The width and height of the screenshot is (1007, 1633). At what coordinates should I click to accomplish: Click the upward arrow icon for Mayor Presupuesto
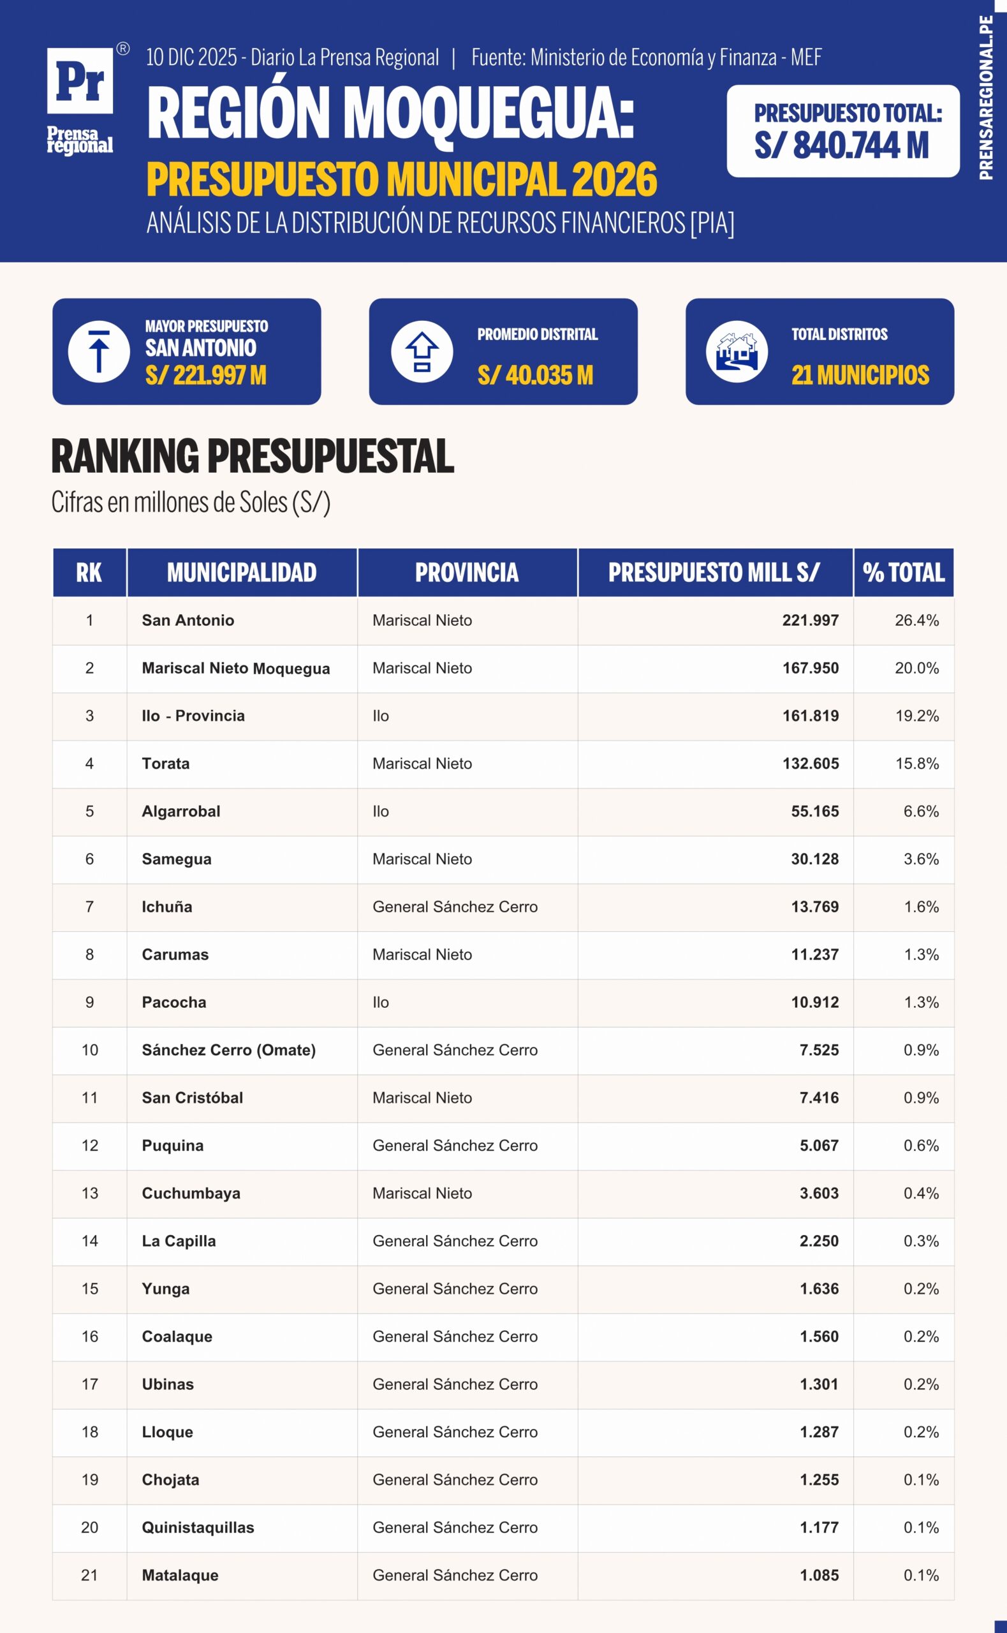[x=99, y=351]
